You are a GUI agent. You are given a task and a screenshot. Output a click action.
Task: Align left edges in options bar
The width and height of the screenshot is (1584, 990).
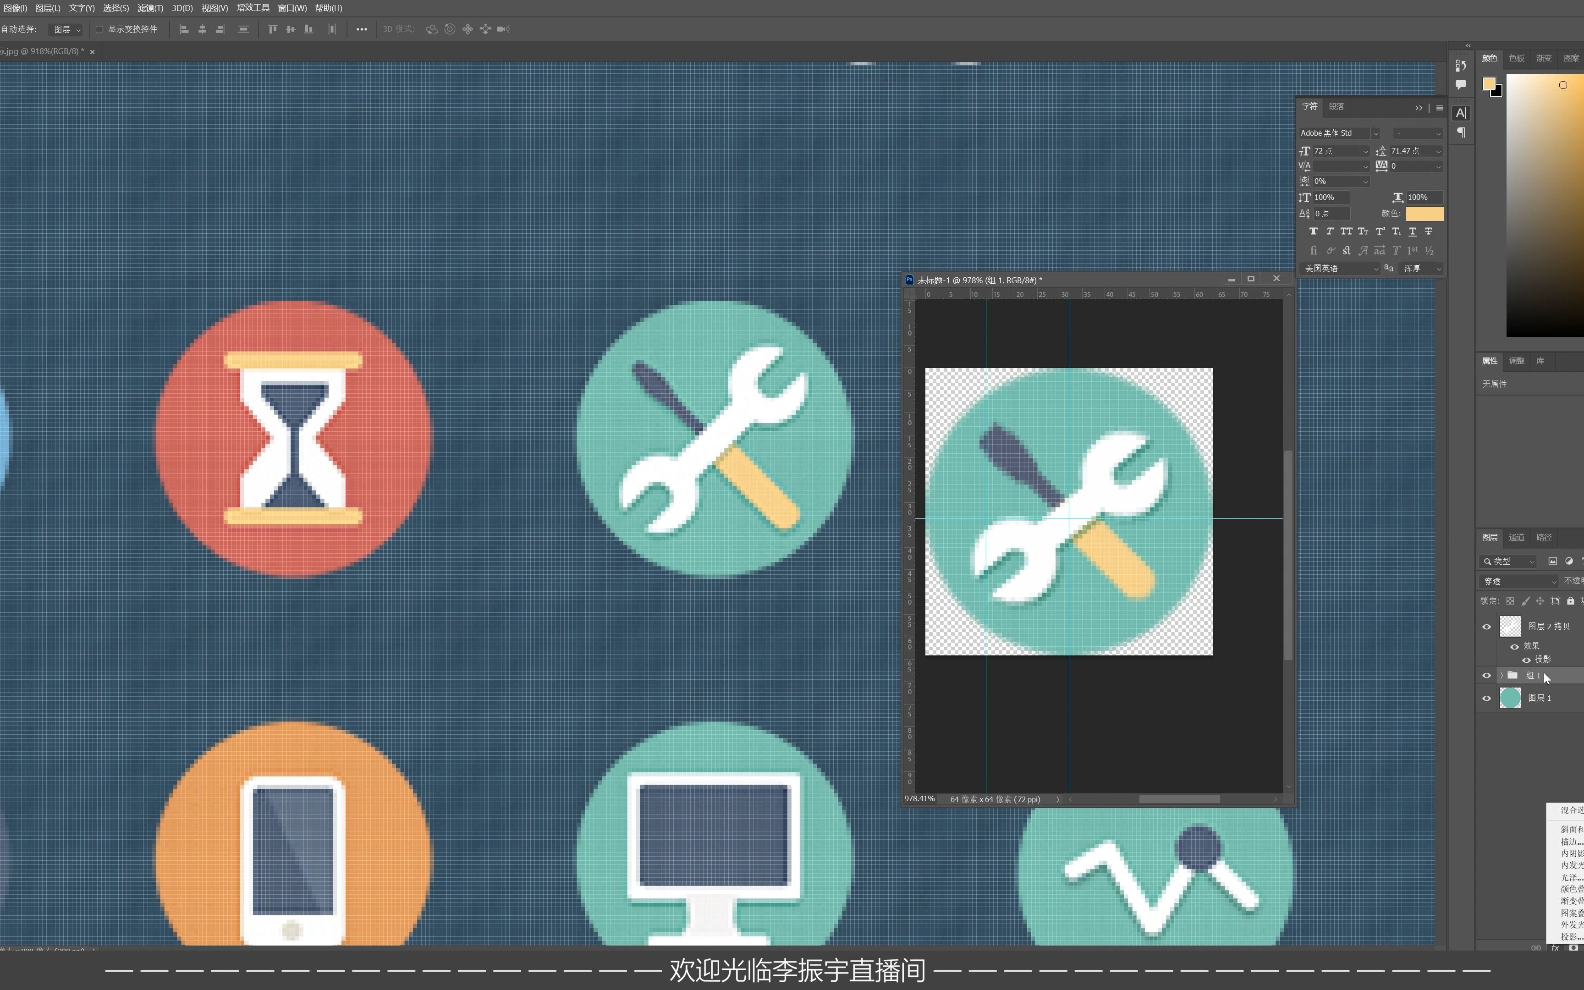(x=185, y=29)
